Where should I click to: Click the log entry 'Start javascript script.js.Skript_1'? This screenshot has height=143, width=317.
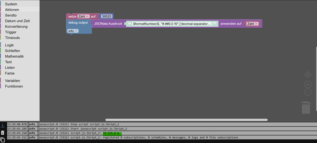99,129
